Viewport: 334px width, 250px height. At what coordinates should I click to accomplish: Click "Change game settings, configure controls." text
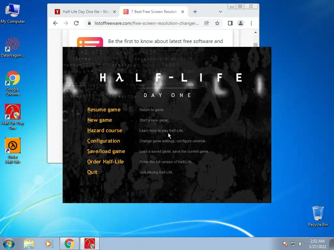tap(173, 141)
